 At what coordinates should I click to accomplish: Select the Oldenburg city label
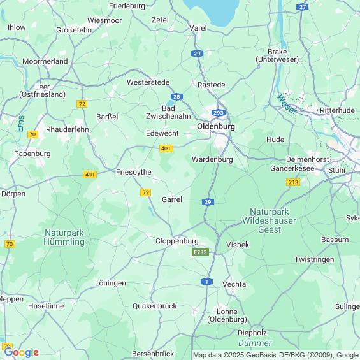click(216, 127)
